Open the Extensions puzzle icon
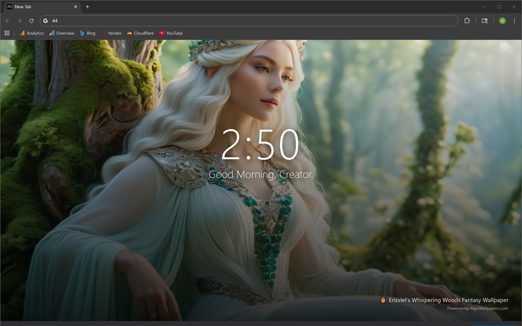 click(467, 21)
